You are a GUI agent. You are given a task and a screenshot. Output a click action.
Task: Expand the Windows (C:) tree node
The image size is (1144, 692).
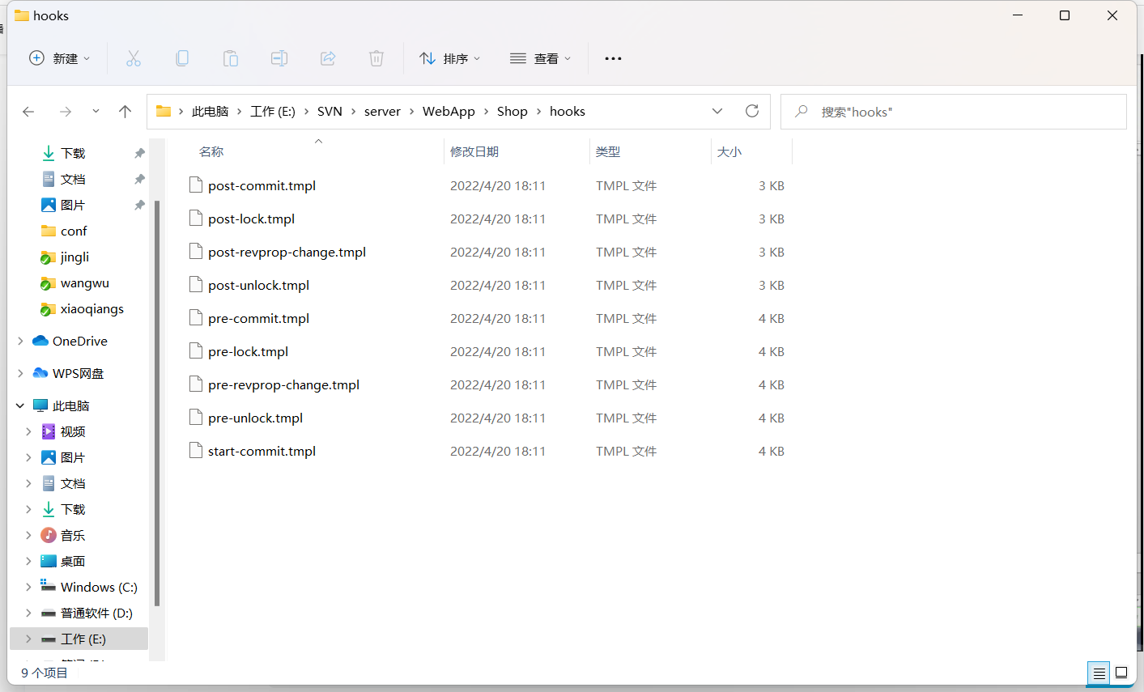point(28,587)
